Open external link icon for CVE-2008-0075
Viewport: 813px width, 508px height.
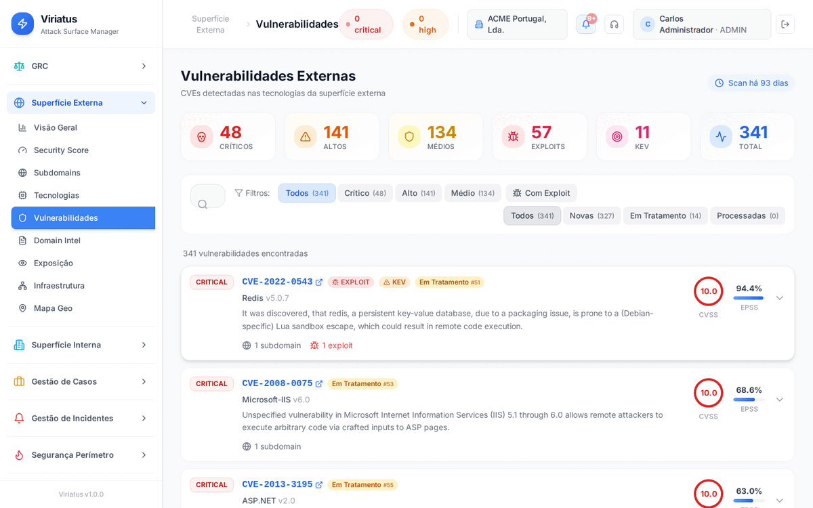tap(319, 384)
